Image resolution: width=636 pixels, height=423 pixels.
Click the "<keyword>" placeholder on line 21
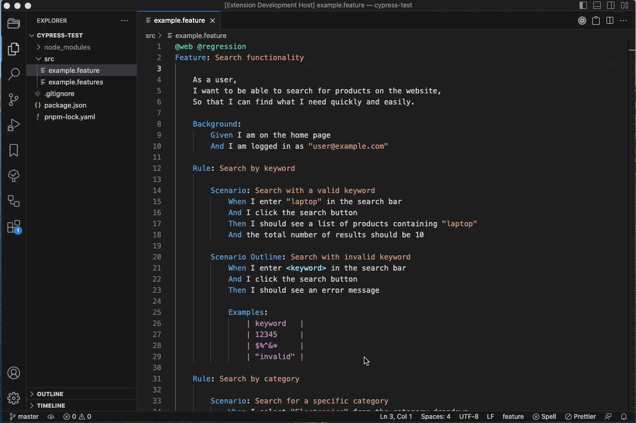tap(306, 268)
